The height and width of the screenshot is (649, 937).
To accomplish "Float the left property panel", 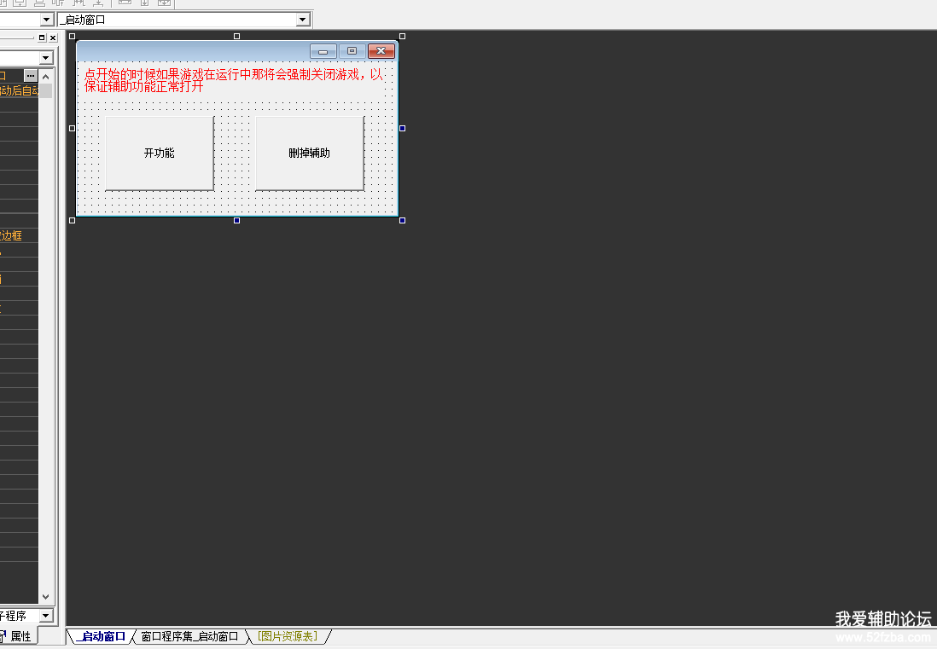I will click(x=42, y=38).
